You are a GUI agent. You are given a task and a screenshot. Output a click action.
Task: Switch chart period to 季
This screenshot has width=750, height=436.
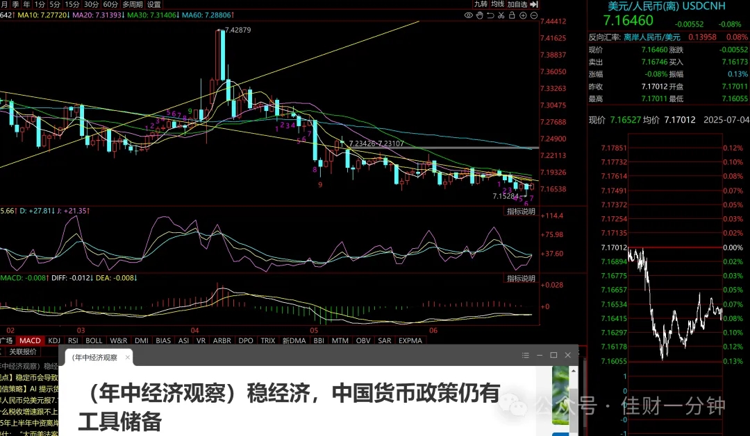[16, 4]
